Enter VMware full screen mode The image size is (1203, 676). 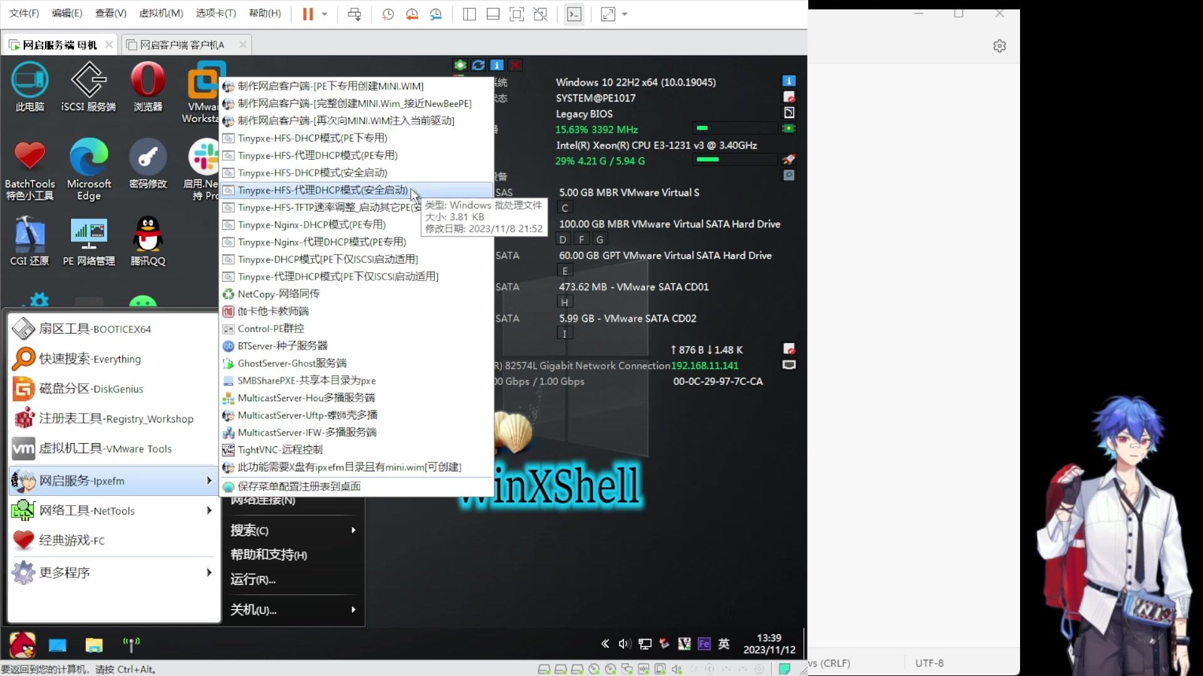pyautogui.click(x=517, y=14)
